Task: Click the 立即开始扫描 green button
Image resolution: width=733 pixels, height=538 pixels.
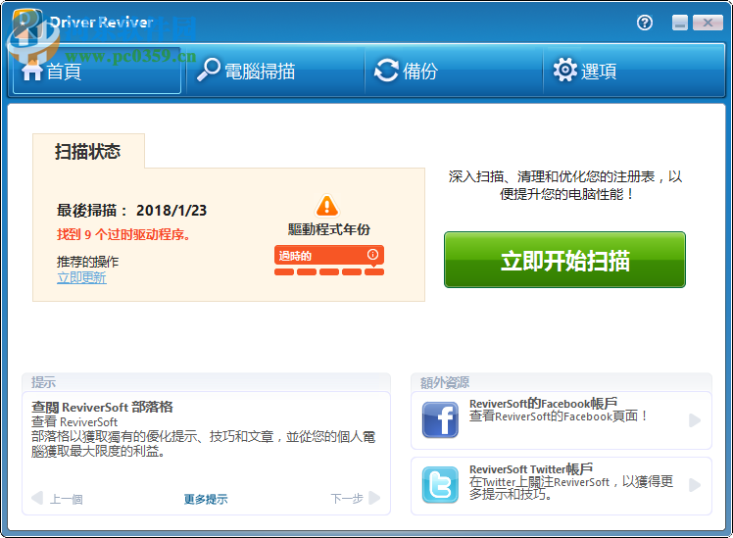Action: pyautogui.click(x=564, y=260)
